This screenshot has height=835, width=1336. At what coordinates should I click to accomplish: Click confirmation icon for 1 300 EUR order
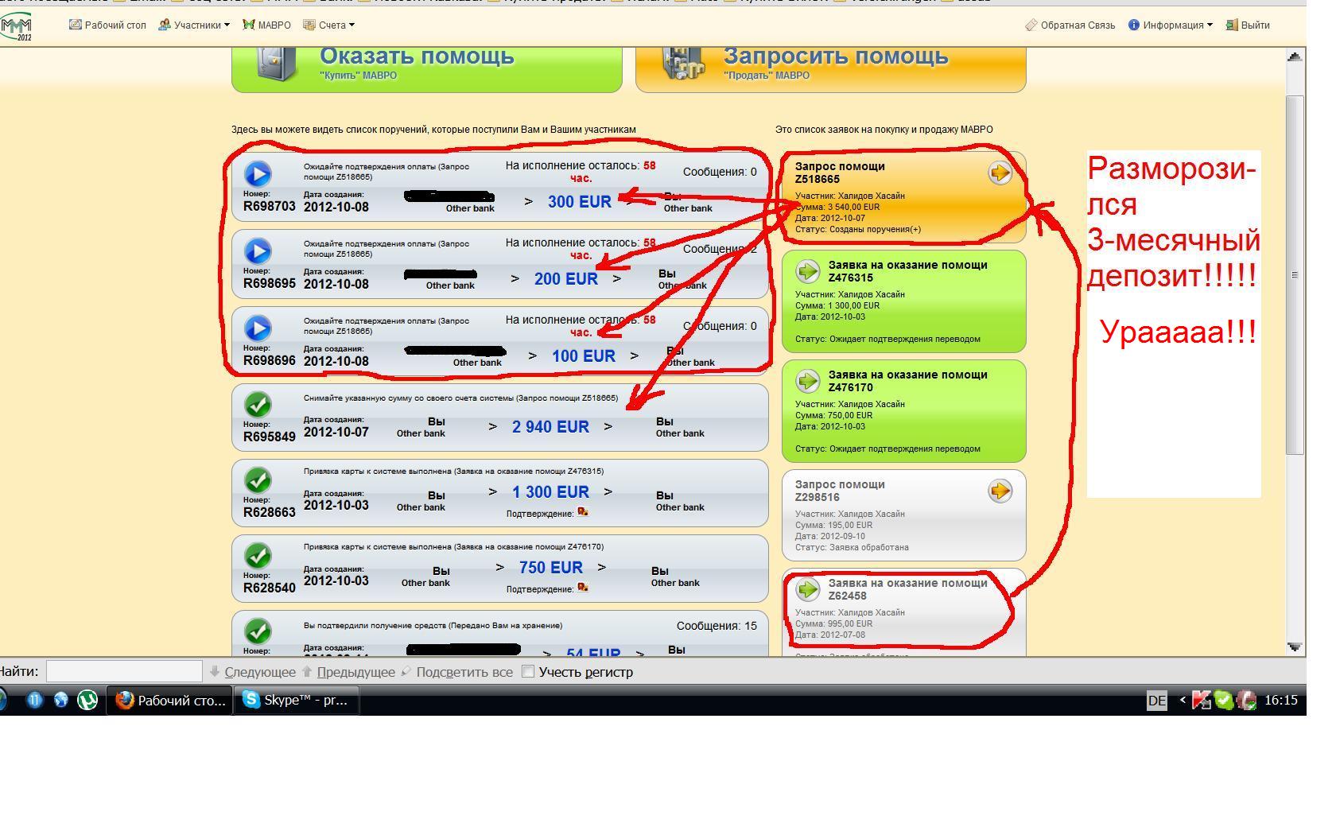coord(583,512)
